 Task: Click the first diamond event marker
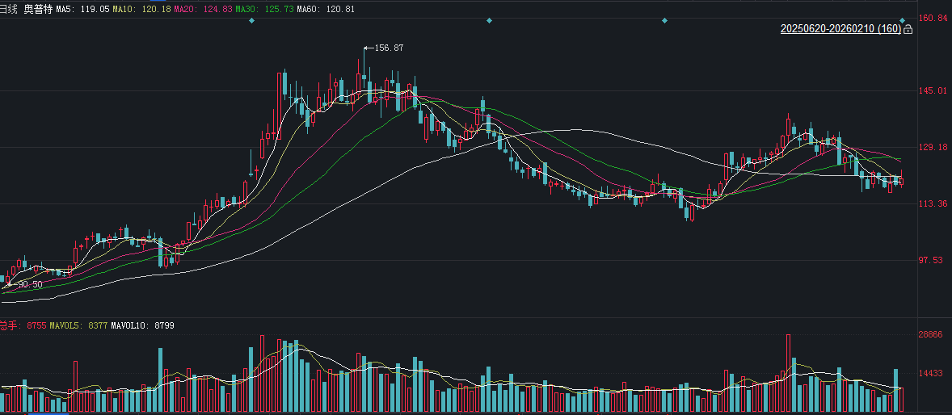pyautogui.click(x=252, y=20)
